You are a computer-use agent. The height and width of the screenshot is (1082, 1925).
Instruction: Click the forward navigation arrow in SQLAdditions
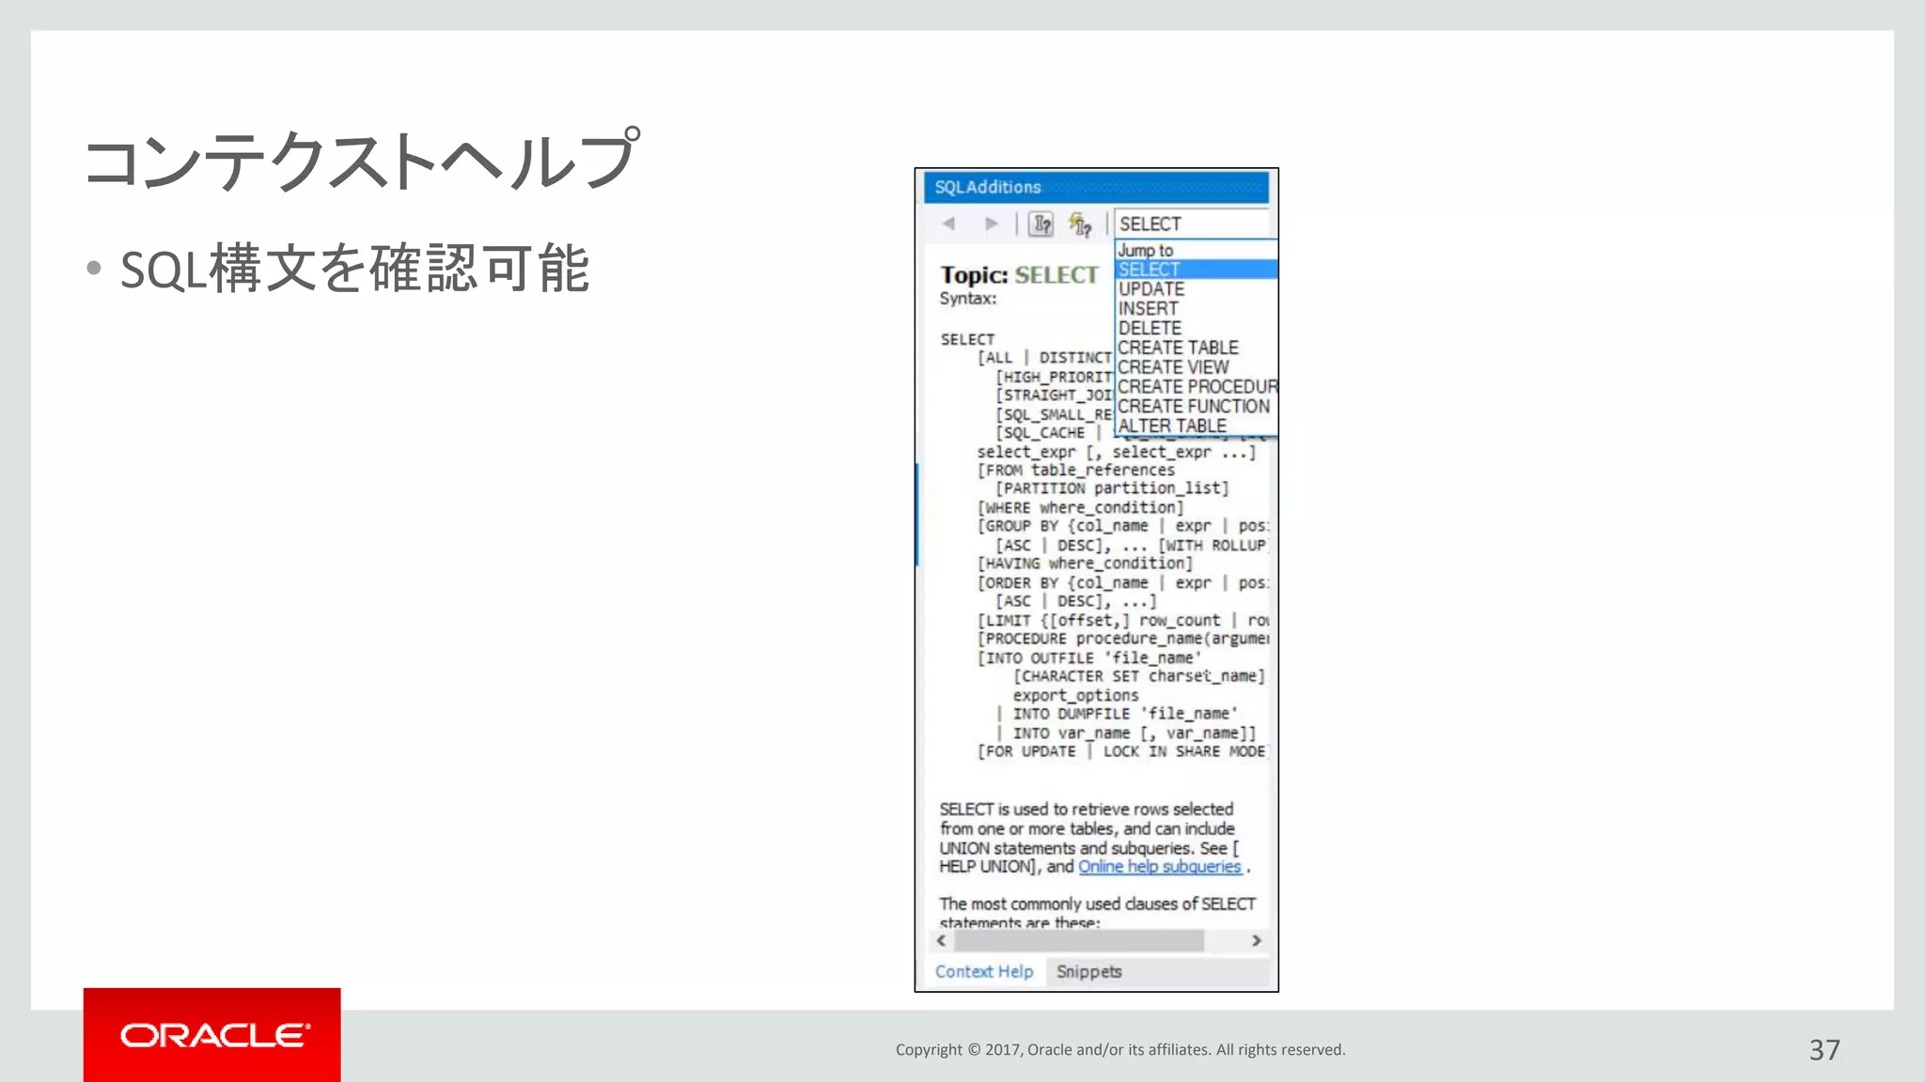point(991,224)
